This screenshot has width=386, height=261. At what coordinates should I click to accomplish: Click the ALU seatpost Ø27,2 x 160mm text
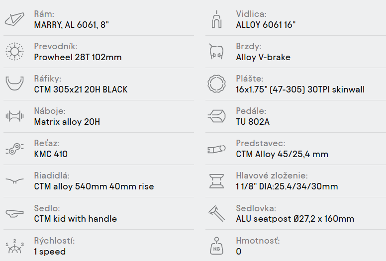click(x=295, y=219)
